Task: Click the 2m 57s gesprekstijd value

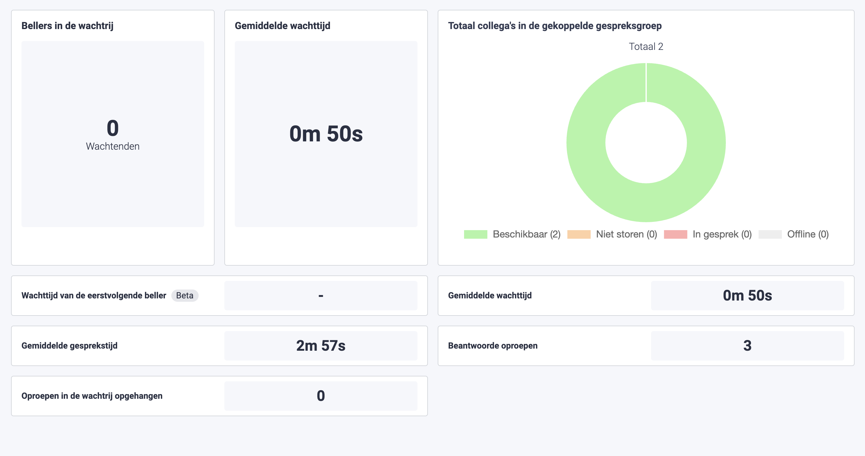Action: tap(321, 346)
